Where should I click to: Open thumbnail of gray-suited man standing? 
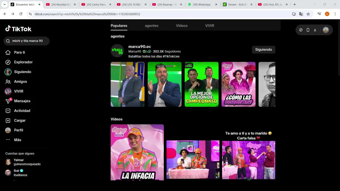(127, 84)
